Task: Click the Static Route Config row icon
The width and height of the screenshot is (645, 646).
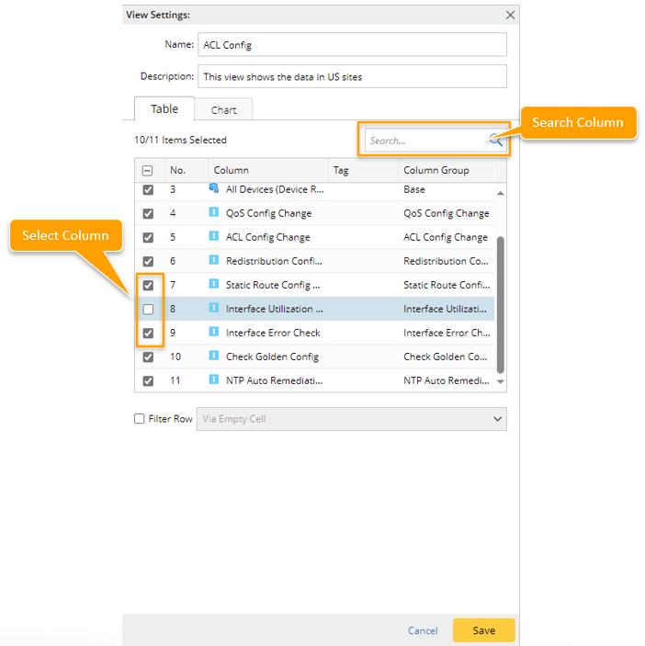Action: (214, 284)
